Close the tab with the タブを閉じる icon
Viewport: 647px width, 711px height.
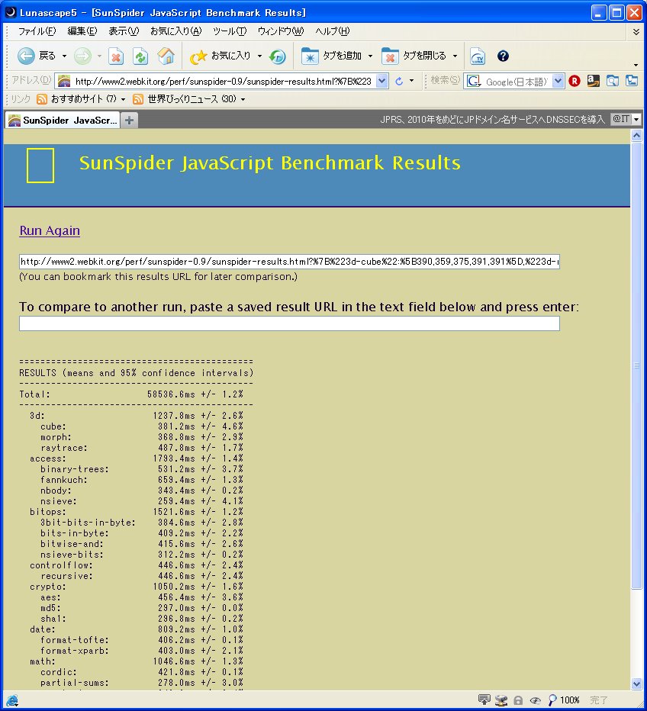390,56
